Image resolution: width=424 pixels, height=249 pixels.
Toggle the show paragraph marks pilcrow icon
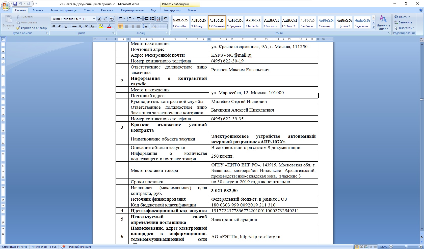165,19
